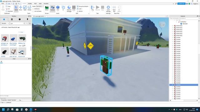Click the Explorer filter workspace field

(x=184, y=18)
